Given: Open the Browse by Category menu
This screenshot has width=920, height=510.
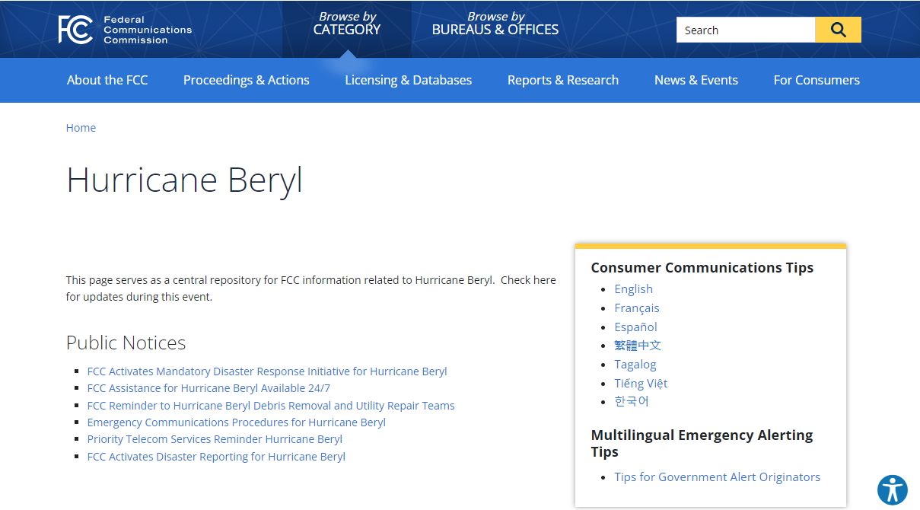Looking at the screenshot, I should coord(347,23).
